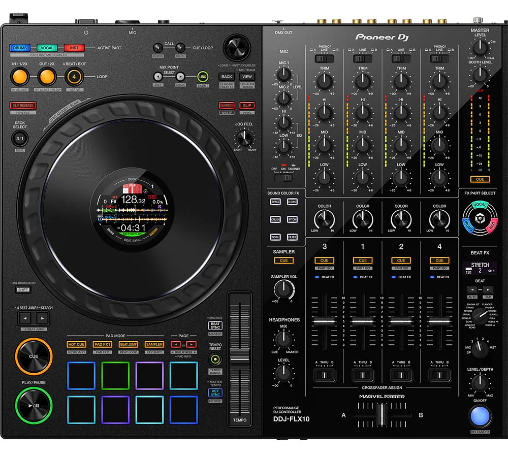
Task: Click the CALL right arrow button
Action: (180, 48)
